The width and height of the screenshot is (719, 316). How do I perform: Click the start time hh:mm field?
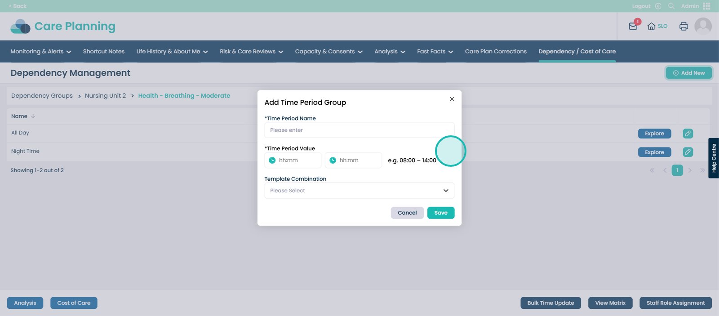coord(293,160)
